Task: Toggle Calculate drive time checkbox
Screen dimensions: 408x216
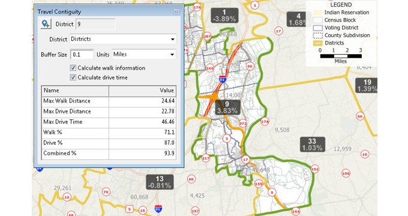Action: click(x=73, y=77)
